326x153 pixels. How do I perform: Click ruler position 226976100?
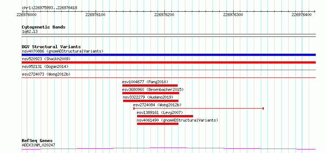coord(96,15)
